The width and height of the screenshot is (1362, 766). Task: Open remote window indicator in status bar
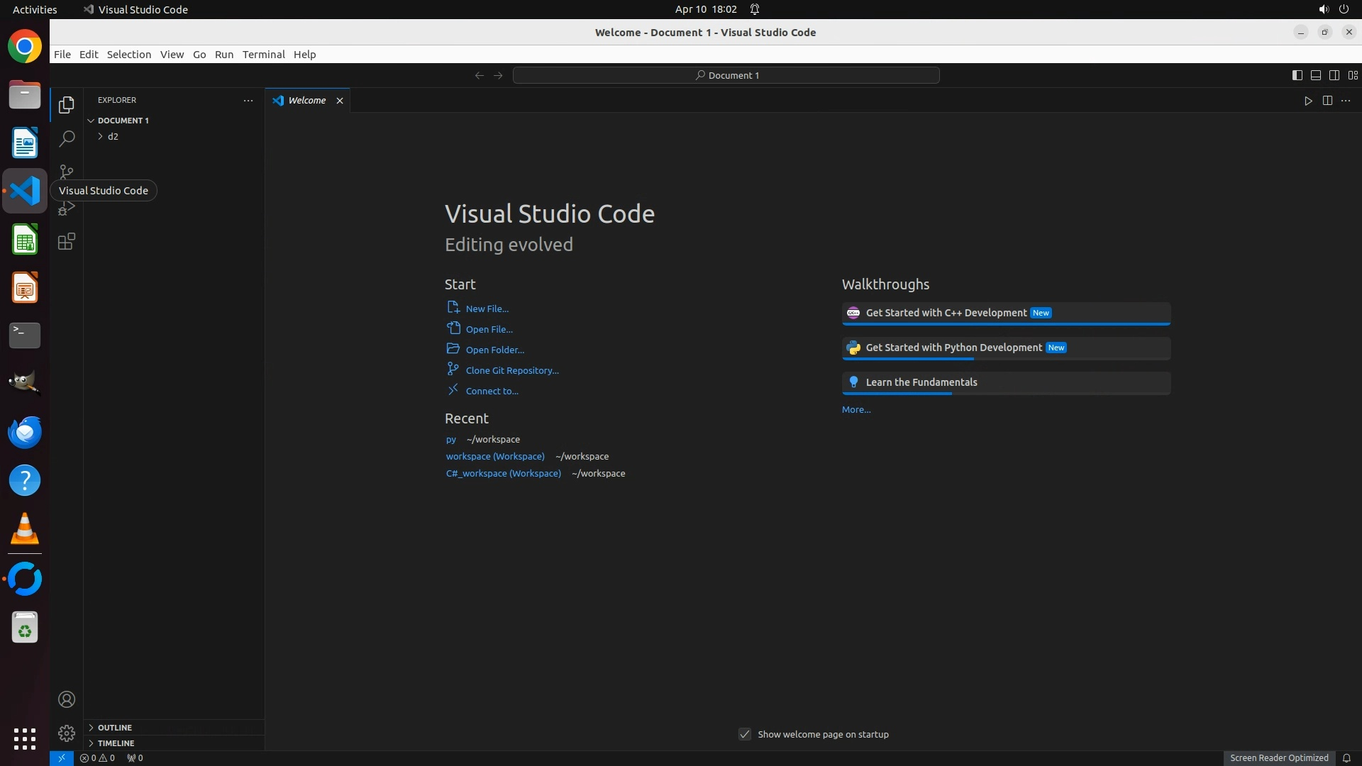[61, 757]
